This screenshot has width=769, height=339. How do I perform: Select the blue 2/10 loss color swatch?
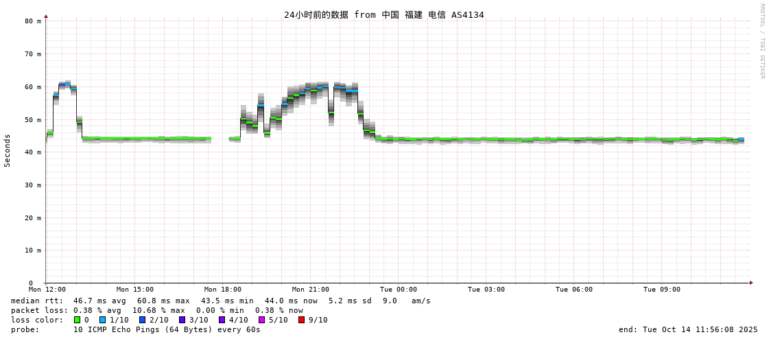tap(143, 320)
